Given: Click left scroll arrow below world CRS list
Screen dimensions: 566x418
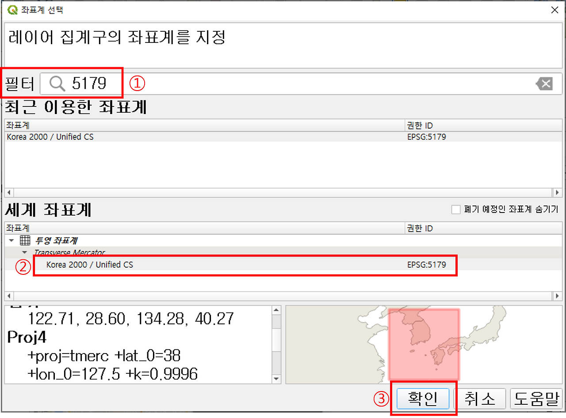Looking at the screenshot, I should (9, 296).
